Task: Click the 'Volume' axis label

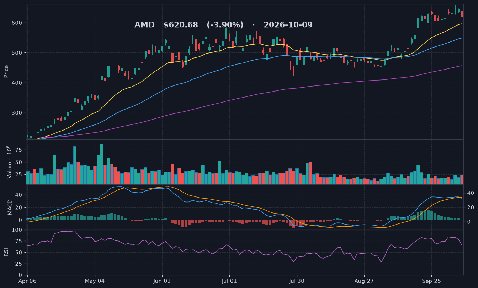Action: pos(10,162)
